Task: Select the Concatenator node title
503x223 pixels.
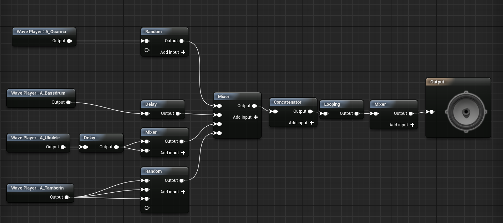Action: pos(287,102)
